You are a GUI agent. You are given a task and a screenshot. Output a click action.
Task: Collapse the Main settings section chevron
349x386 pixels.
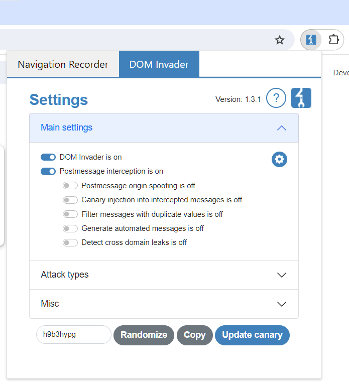[282, 128]
